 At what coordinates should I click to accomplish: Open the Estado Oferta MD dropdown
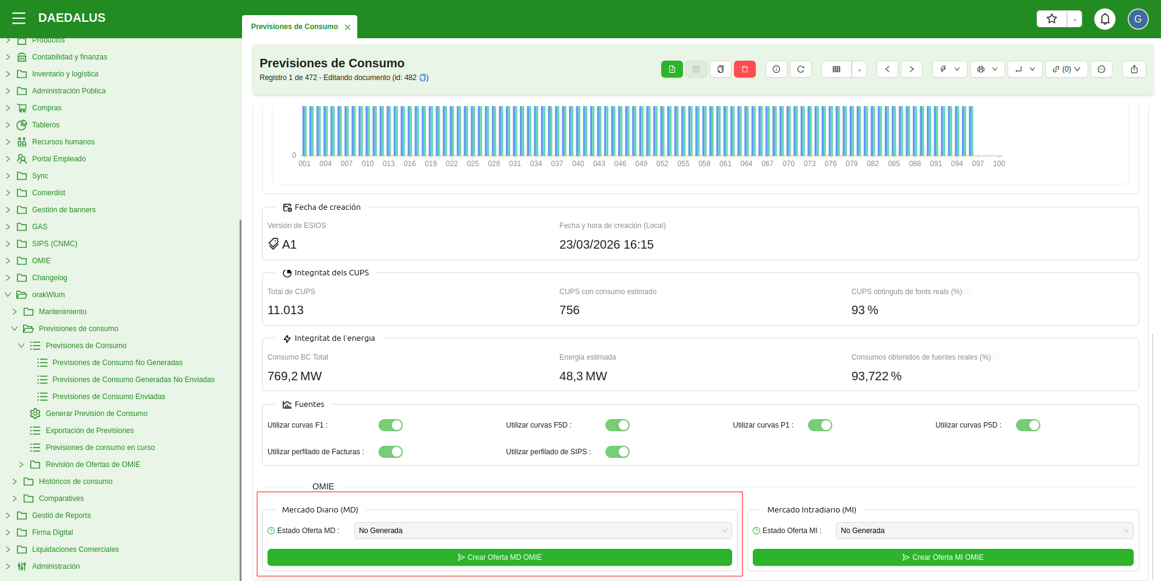[542, 531]
